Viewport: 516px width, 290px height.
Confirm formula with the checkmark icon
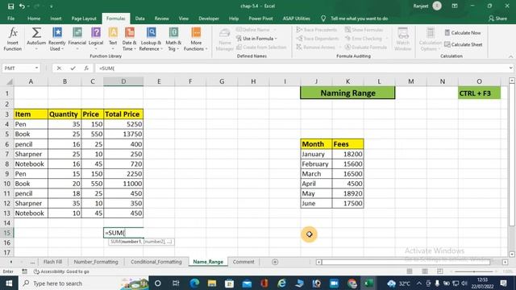click(x=73, y=68)
